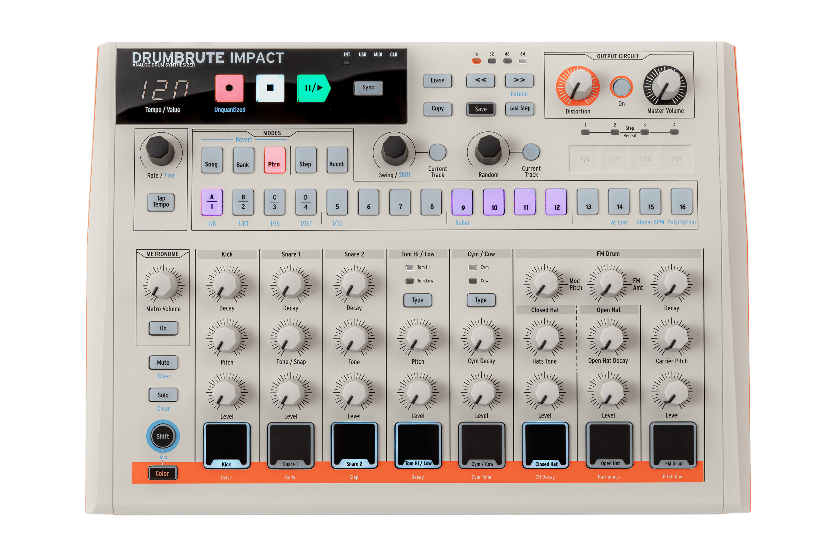The width and height of the screenshot is (836, 557).
Task: Toggle the Distortion On button
Action: [x=621, y=87]
